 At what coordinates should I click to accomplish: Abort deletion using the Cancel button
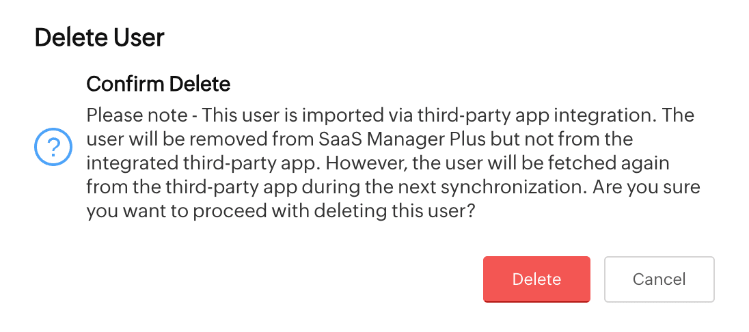pyautogui.click(x=659, y=279)
